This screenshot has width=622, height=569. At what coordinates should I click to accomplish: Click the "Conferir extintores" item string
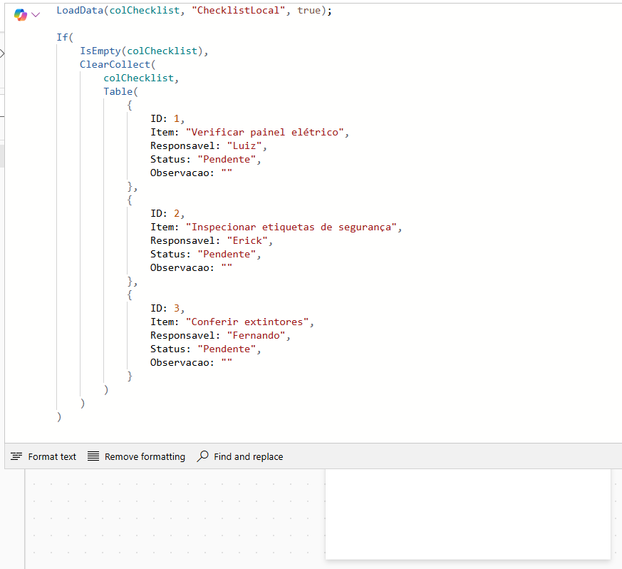[249, 322]
